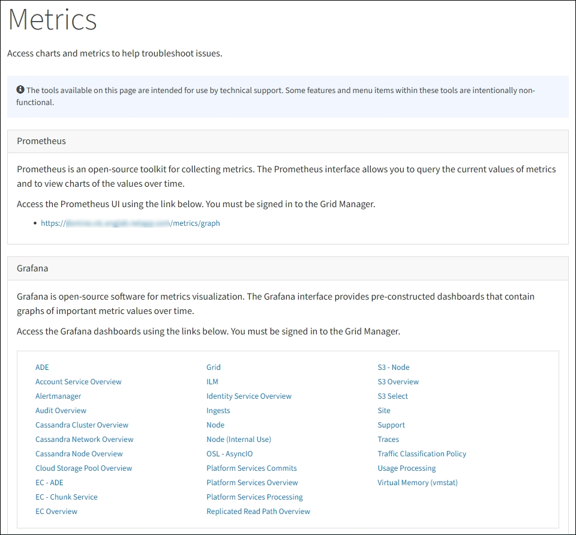Open the Node (Internal Use) dashboard

[239, 440]
